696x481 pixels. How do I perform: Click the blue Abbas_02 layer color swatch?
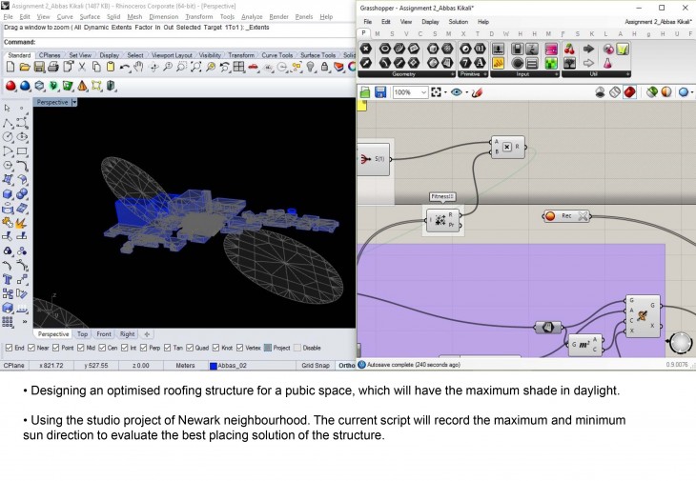click(x=214, y=365)
